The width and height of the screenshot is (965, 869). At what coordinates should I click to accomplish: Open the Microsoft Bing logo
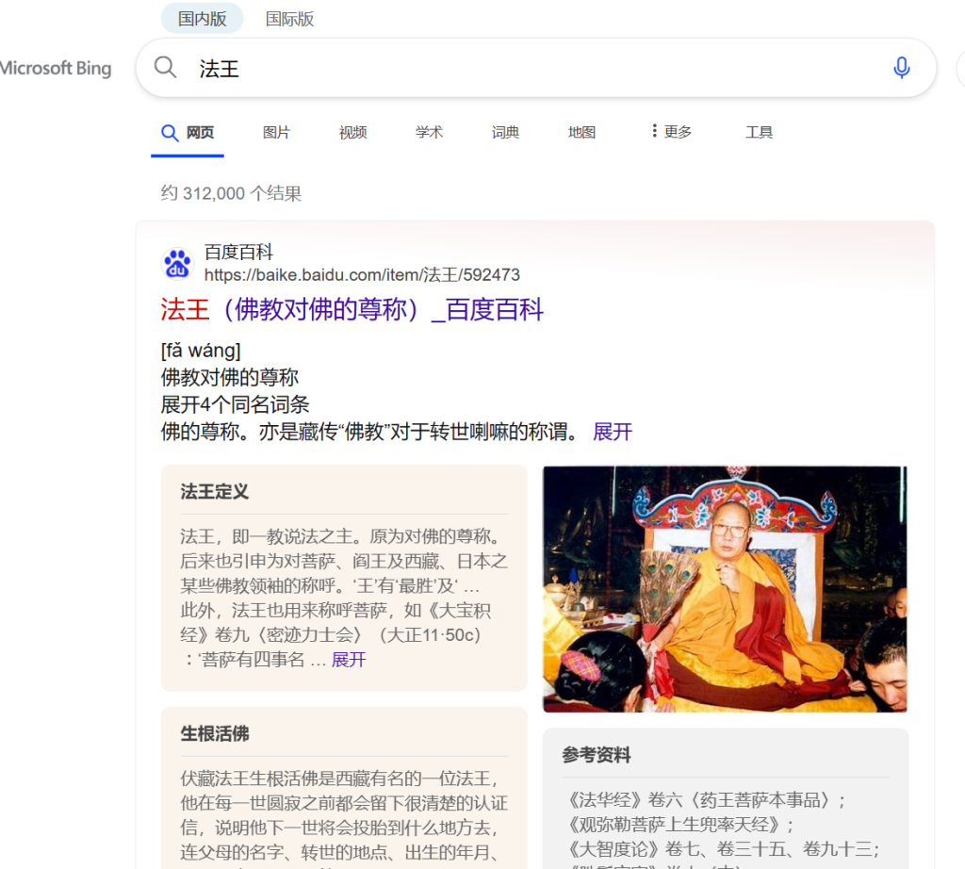click(56, 68)
